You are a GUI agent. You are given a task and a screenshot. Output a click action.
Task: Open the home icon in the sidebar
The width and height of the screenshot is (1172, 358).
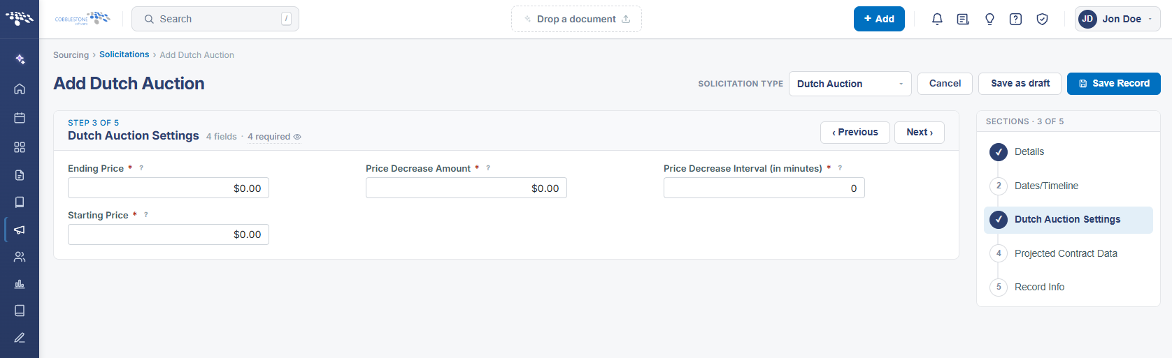point(20,89)
